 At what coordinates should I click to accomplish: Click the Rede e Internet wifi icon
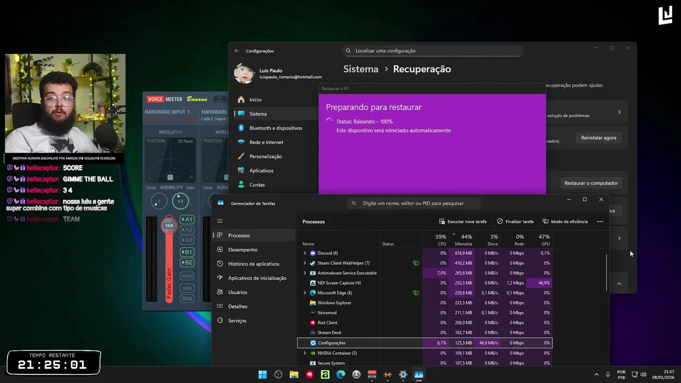coord(241,142)
